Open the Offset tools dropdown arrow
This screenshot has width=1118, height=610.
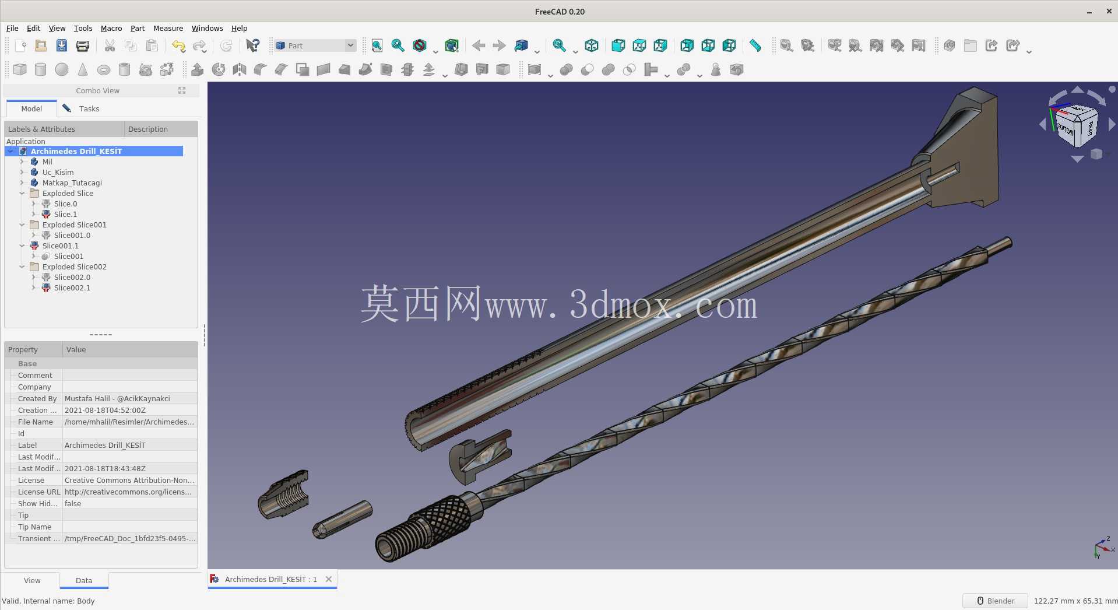445,75
